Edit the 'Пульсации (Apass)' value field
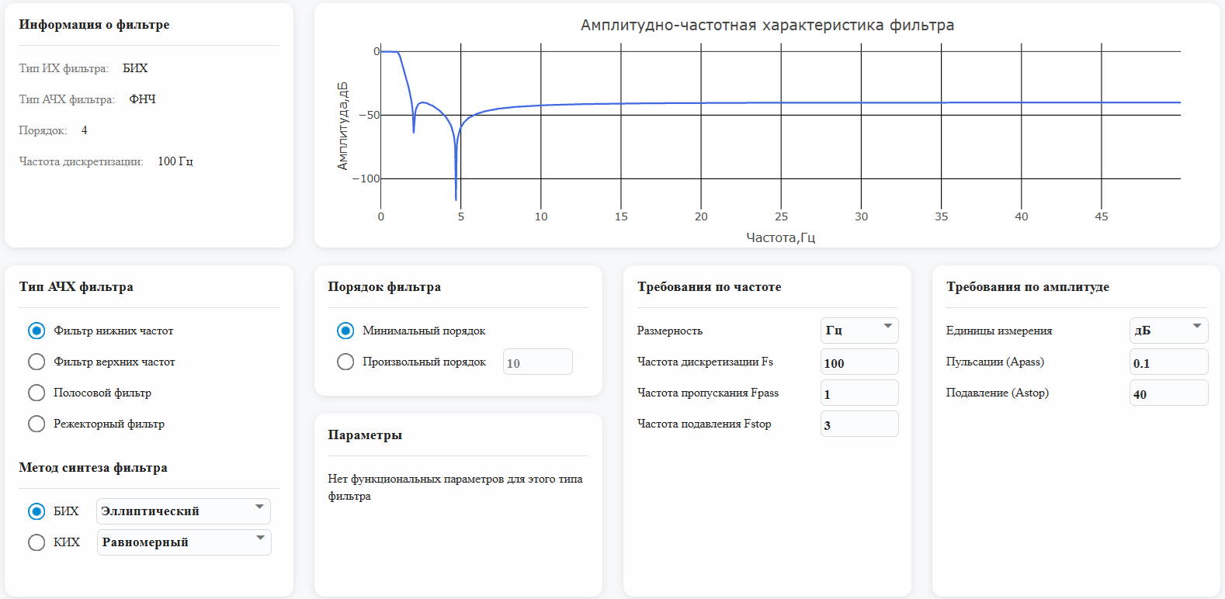The width and height of the screenshot is (1225, 599). pyautogui.click(x=1168, y=362)
